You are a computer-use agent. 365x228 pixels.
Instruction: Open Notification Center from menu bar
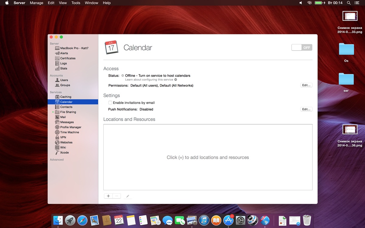[x=357, y=3]
